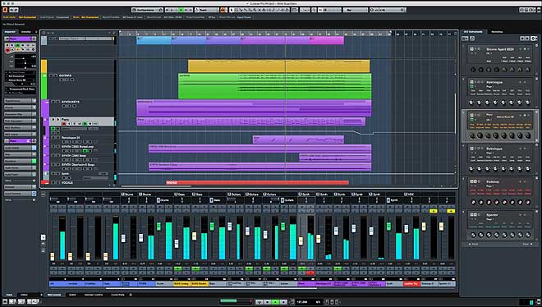Select BASS Analog channel label in mixer

point(181,284)
